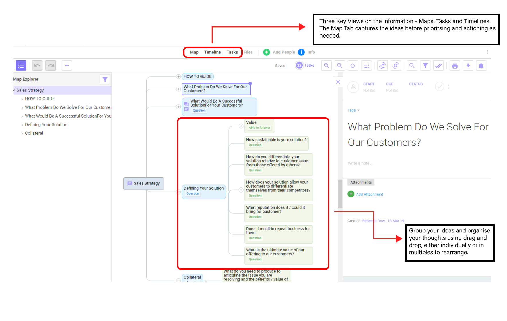Viewport: 507px width, 321px height.
Task: Expand the plus beside the Successful Solution node
Action: point(178,107)
